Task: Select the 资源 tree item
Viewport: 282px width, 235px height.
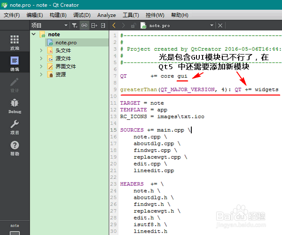Action: (61, 74)
